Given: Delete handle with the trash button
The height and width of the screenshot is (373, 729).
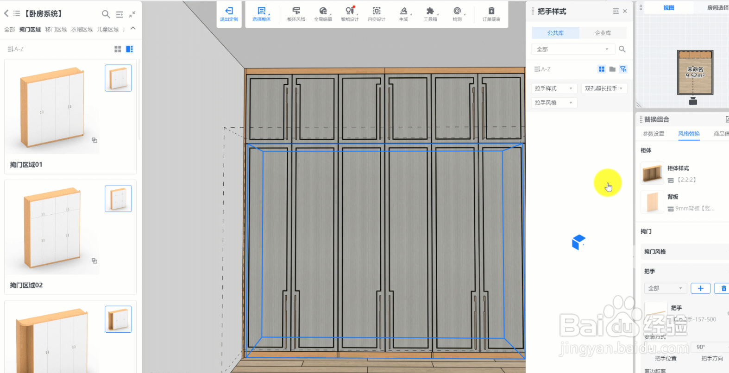Looking at the screenshot, I should [x=723, y=288].
